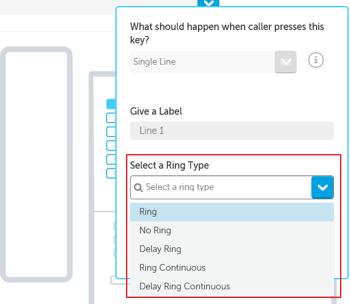Tick the lowest partially hidden checkbox
Screen dimensions: 350x304
115,253
